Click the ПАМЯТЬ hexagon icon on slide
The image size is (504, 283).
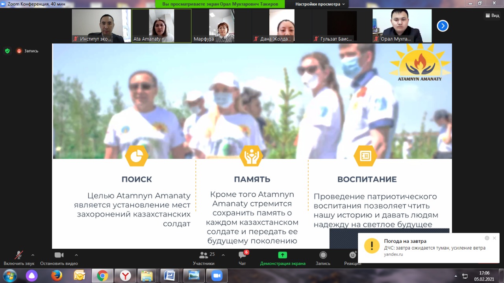tap(251, 156)
